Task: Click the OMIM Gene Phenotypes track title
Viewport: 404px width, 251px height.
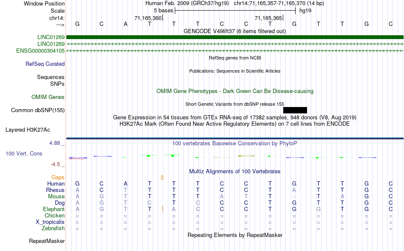Action: point(235,91)
